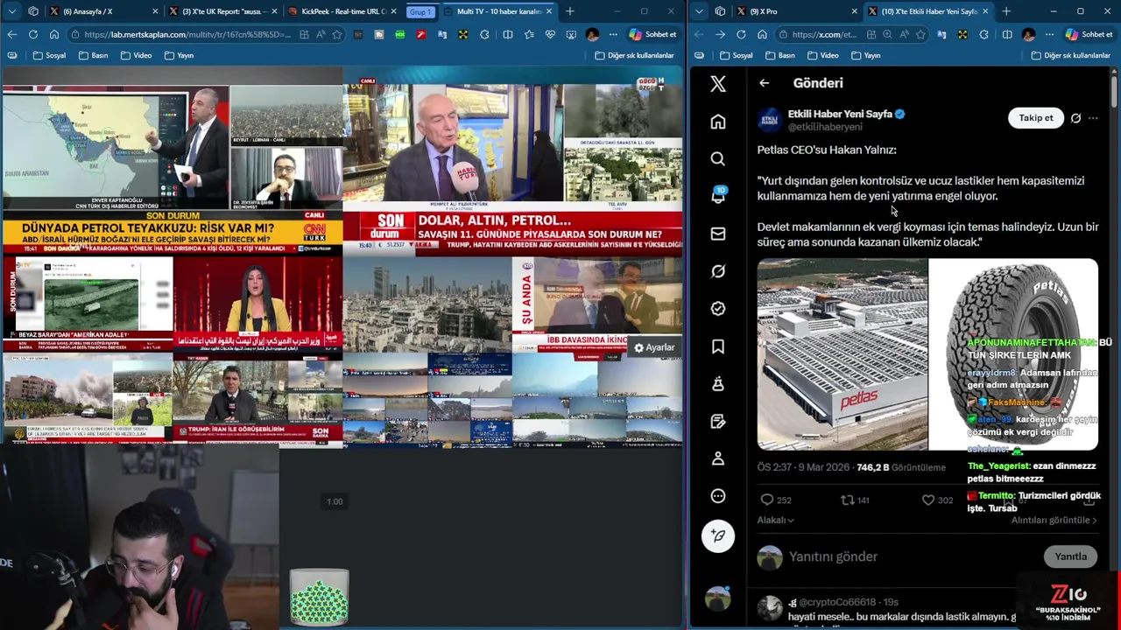Image resolution: width=1121 pixels, height=630 pixels.
Task: Start a new post with the compose button
Action: coord(718,535)
